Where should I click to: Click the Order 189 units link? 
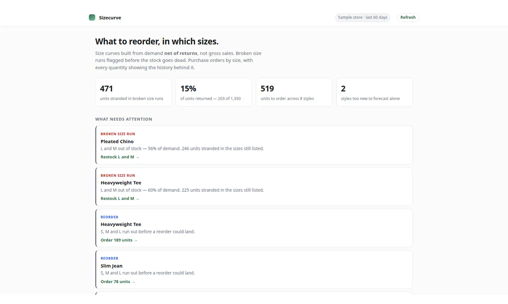[x=119, y=240]
